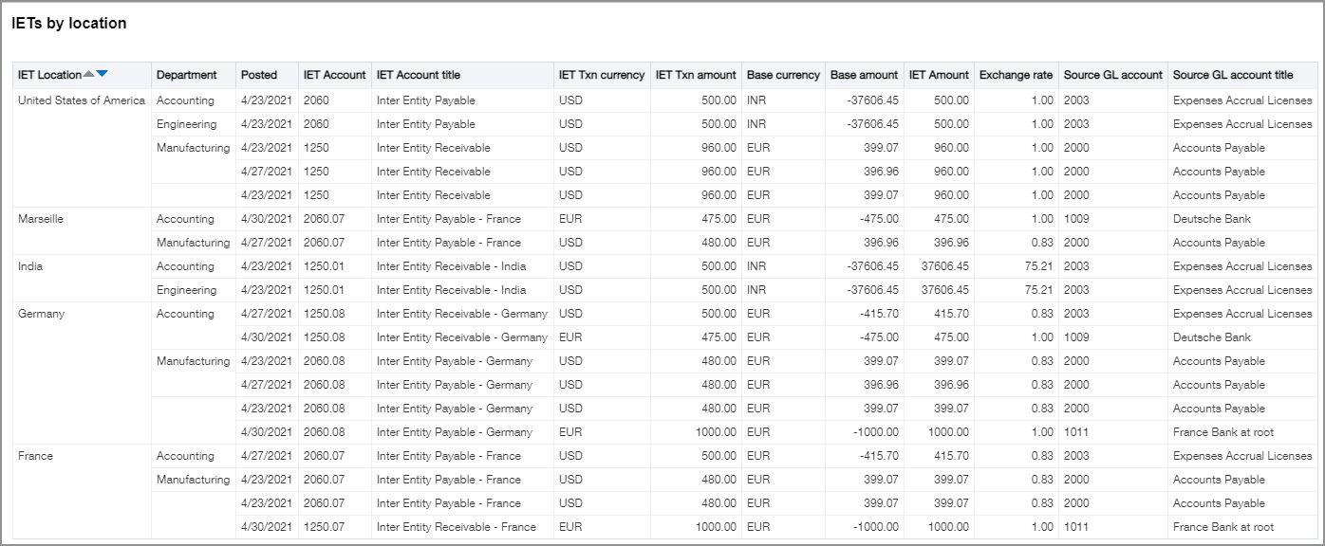1325x546 pixels.
Task: Click the Marseille location row
Action: coord(41,219)
